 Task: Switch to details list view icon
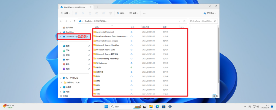(x=214, y=96)
